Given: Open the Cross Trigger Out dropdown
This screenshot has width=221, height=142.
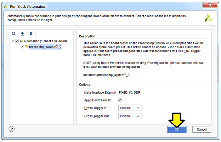Looking at the screenshot, I should click(130, 116).
